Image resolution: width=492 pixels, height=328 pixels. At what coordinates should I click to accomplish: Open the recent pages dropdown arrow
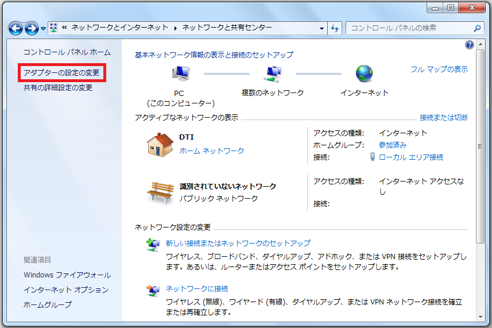tap(43, 29)
